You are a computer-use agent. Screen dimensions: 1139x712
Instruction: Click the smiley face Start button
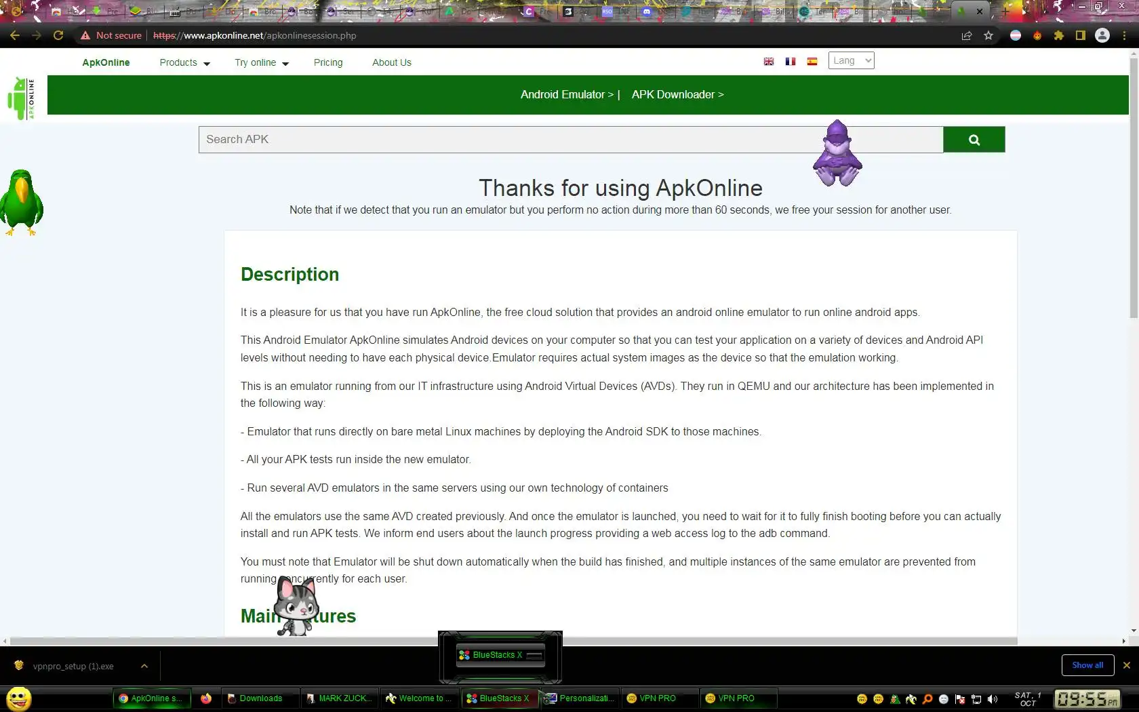click(19, 698)
